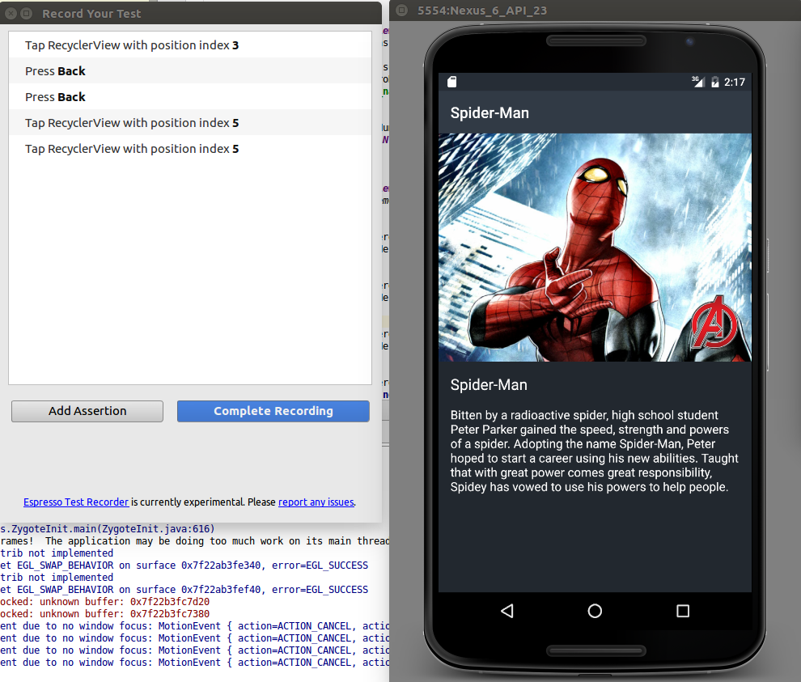This screenshot has height=682, width=801.
Task: Click the Spider-Man title in the app bar
Action: coord(489,113)
